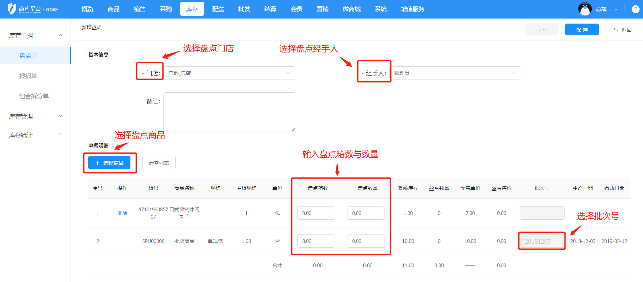643x282 pixels.
Task: Click the 返回 back button
Action: click(x=622, y=30)
